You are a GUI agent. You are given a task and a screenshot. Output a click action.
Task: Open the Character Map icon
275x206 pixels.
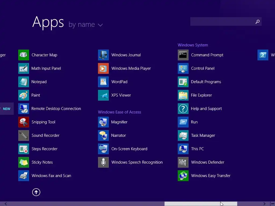click(x=24, y=55)
